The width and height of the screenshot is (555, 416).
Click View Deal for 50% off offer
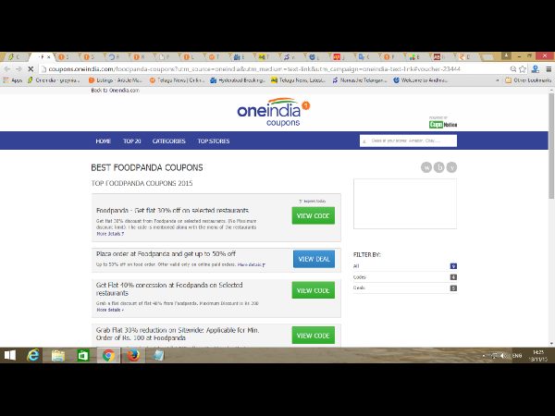point(314,259)
